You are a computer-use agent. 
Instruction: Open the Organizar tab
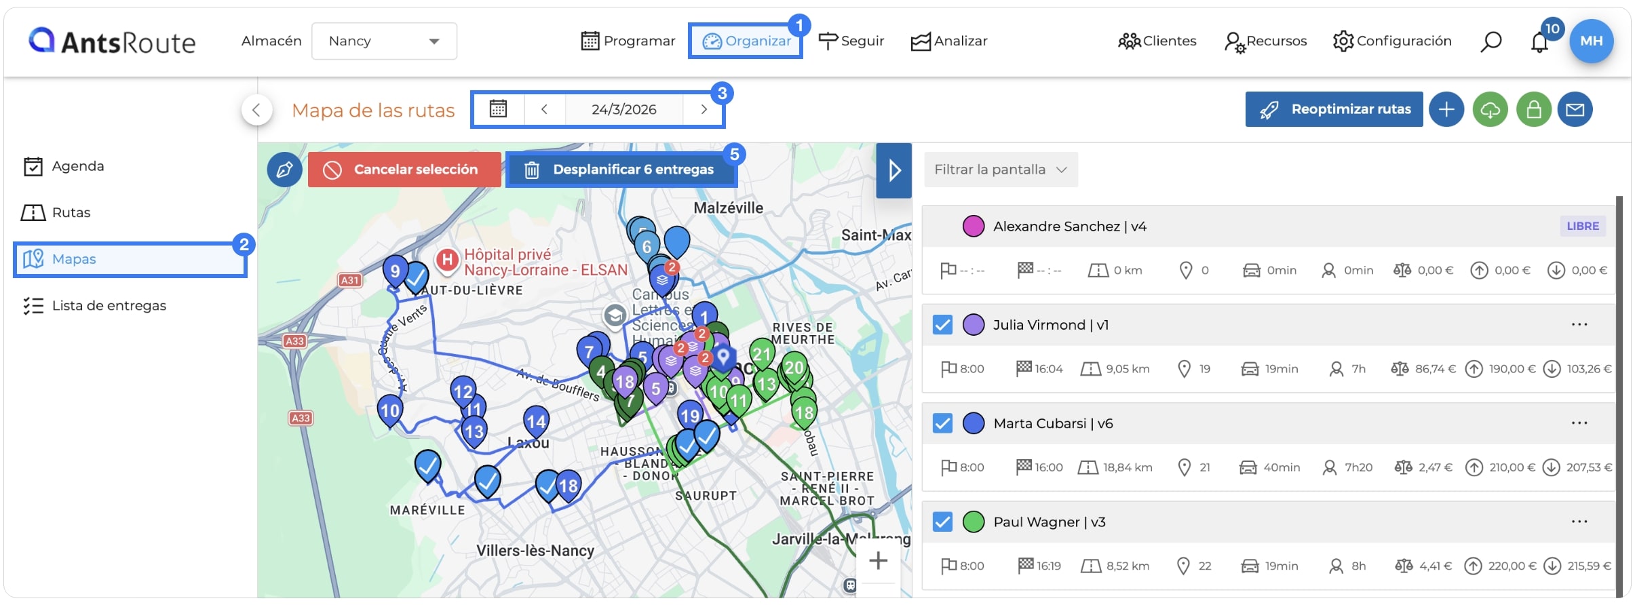pos(746,41)
